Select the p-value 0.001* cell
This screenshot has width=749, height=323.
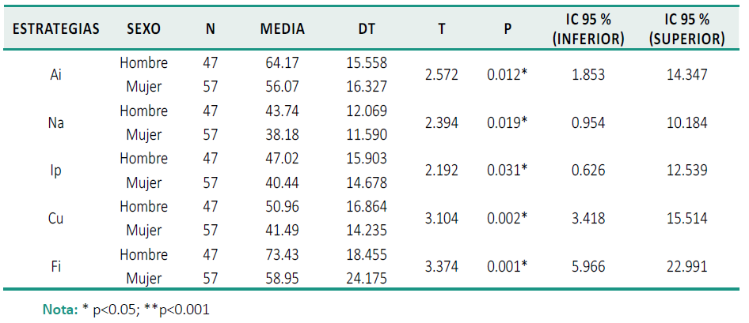pos(508,266)
